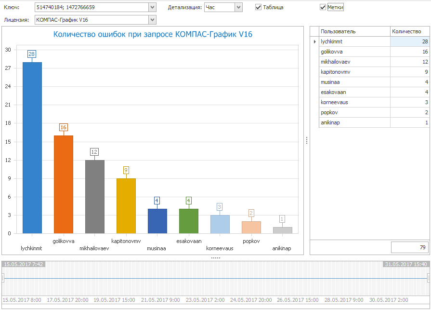Click the green esakovaan bar
This screenshot has width=431, height=310.
coord(188,221)
